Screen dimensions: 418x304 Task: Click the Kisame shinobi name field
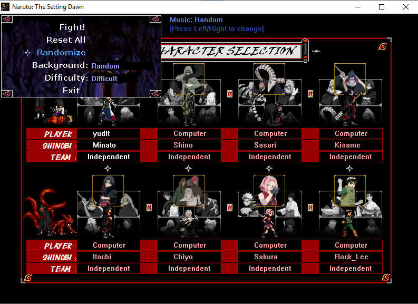pyautogui.click(x=351, y=145)
